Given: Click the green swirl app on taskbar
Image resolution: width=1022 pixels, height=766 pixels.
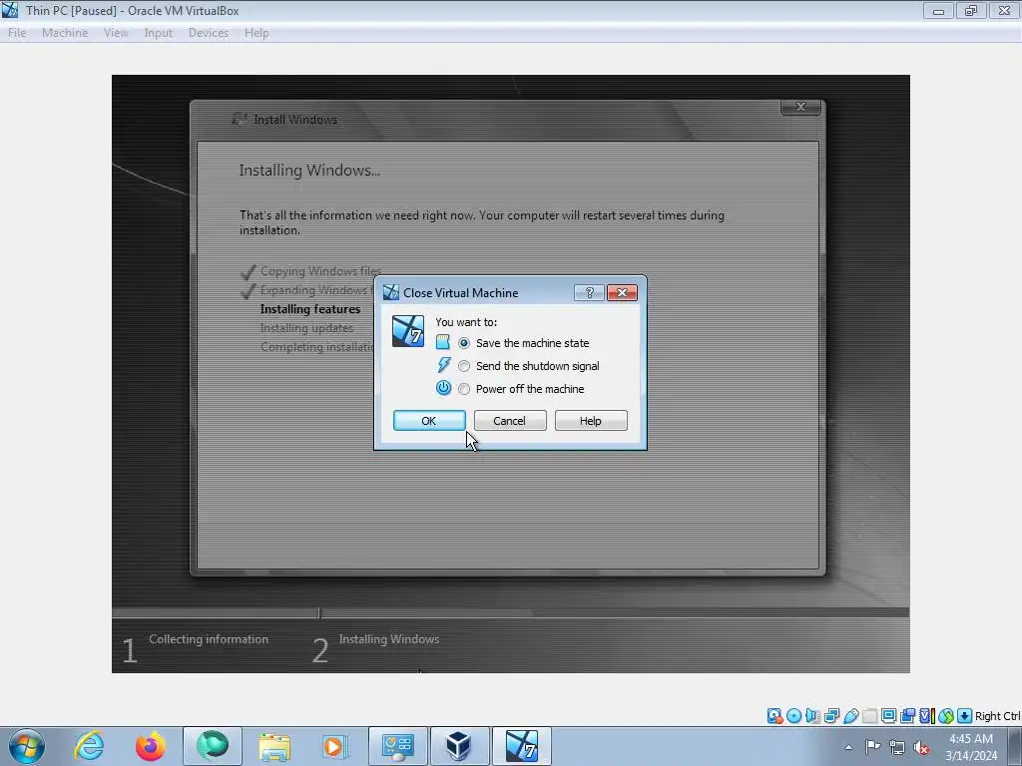Looking at the screenshot, I should (213, 746).
